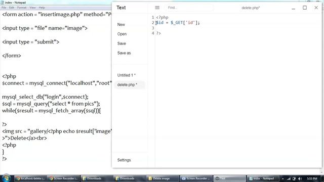The image size is (324, 182).
Task: Switch to index - Notepad taskbar button
Action: click(x=263, y=178)
